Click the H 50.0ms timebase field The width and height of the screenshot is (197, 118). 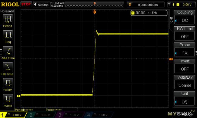pos(42,5)
